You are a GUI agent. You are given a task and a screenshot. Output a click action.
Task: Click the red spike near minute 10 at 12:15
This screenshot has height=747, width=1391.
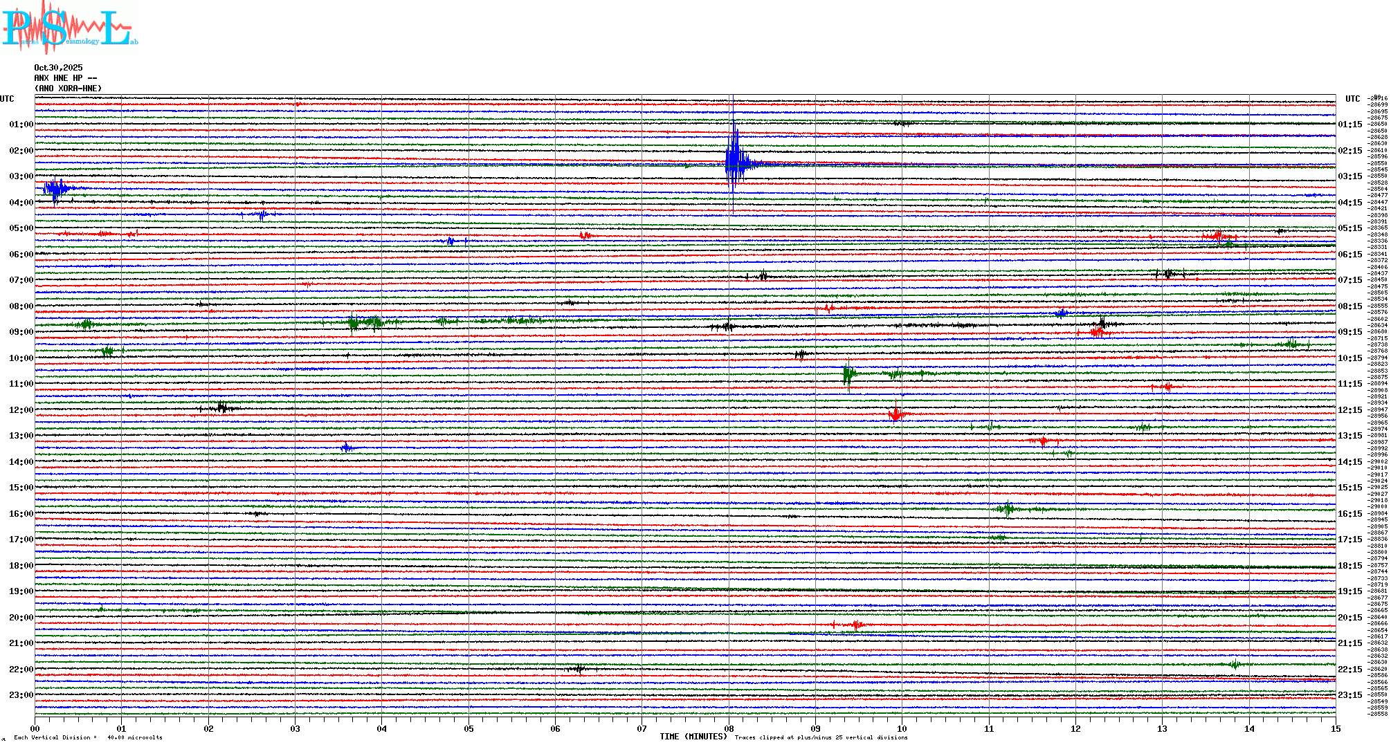click(896, 414)
